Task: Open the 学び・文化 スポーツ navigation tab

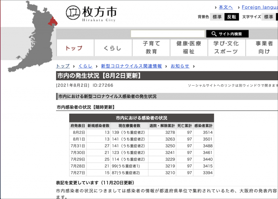Action: (226, 48)
